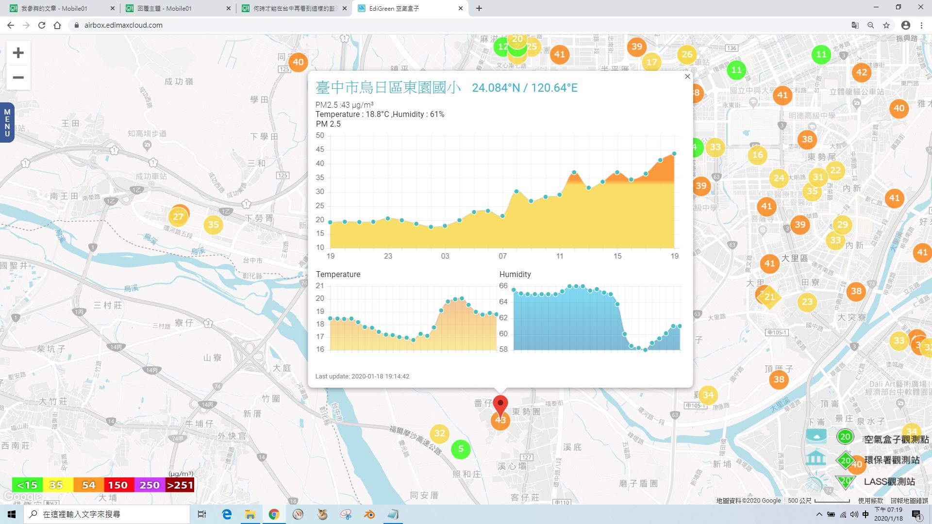Viewport: 932px width, 524px height.
Task: Go to browser home page
Action: pyautogui.click(x=57, y=25)
